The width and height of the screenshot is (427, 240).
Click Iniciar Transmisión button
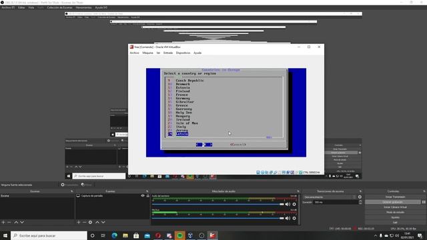395,197
